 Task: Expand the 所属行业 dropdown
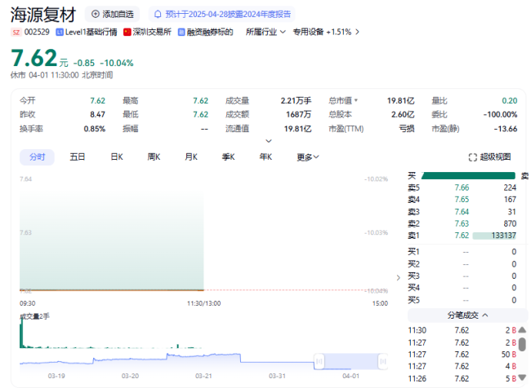tap(265, 32)
